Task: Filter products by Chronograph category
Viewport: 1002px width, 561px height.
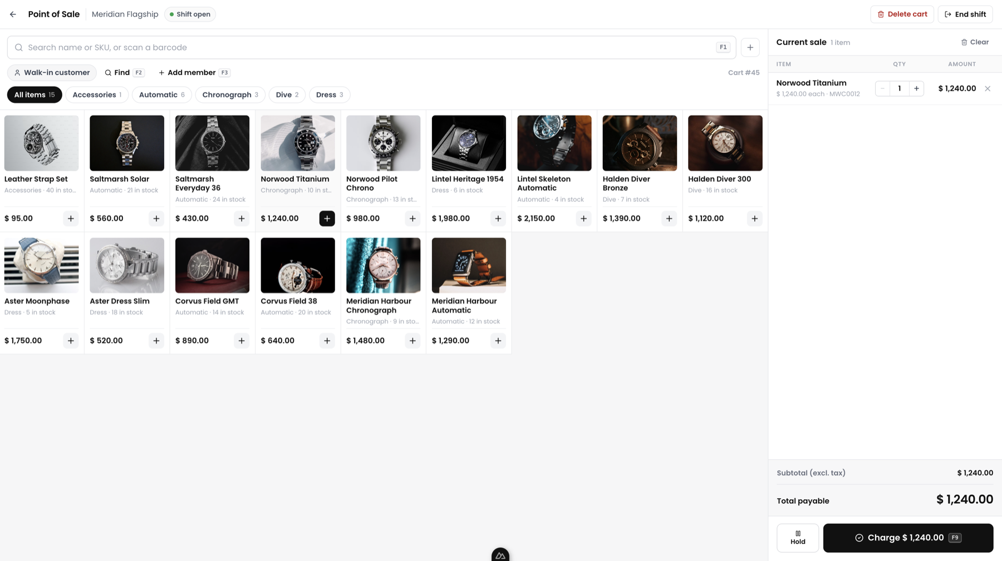Action: tap(230, 95)
